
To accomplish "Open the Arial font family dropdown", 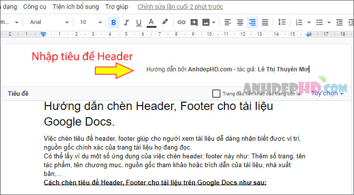I will tap(49, 22).
